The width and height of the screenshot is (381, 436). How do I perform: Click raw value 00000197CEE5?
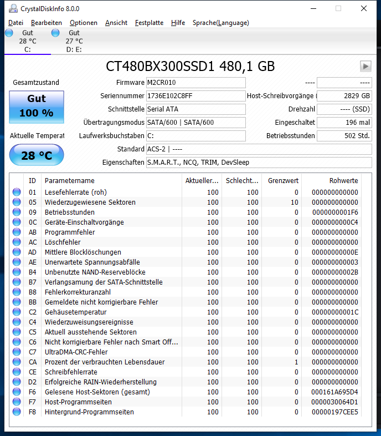click(334, 412)
